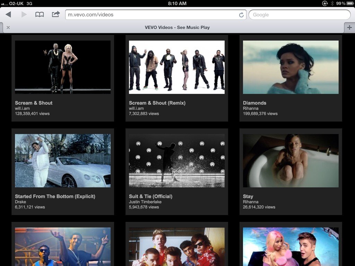Open the Diamonds video thumbnail

coord(291,67)
